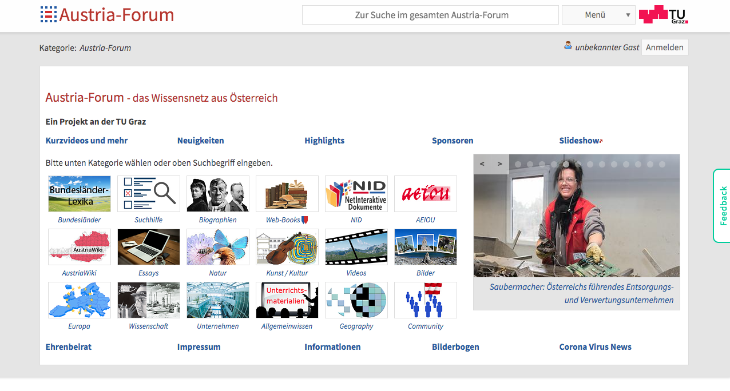Click the Community text label
This screenshot has height=391, width=730.
(x=426, y=326)
